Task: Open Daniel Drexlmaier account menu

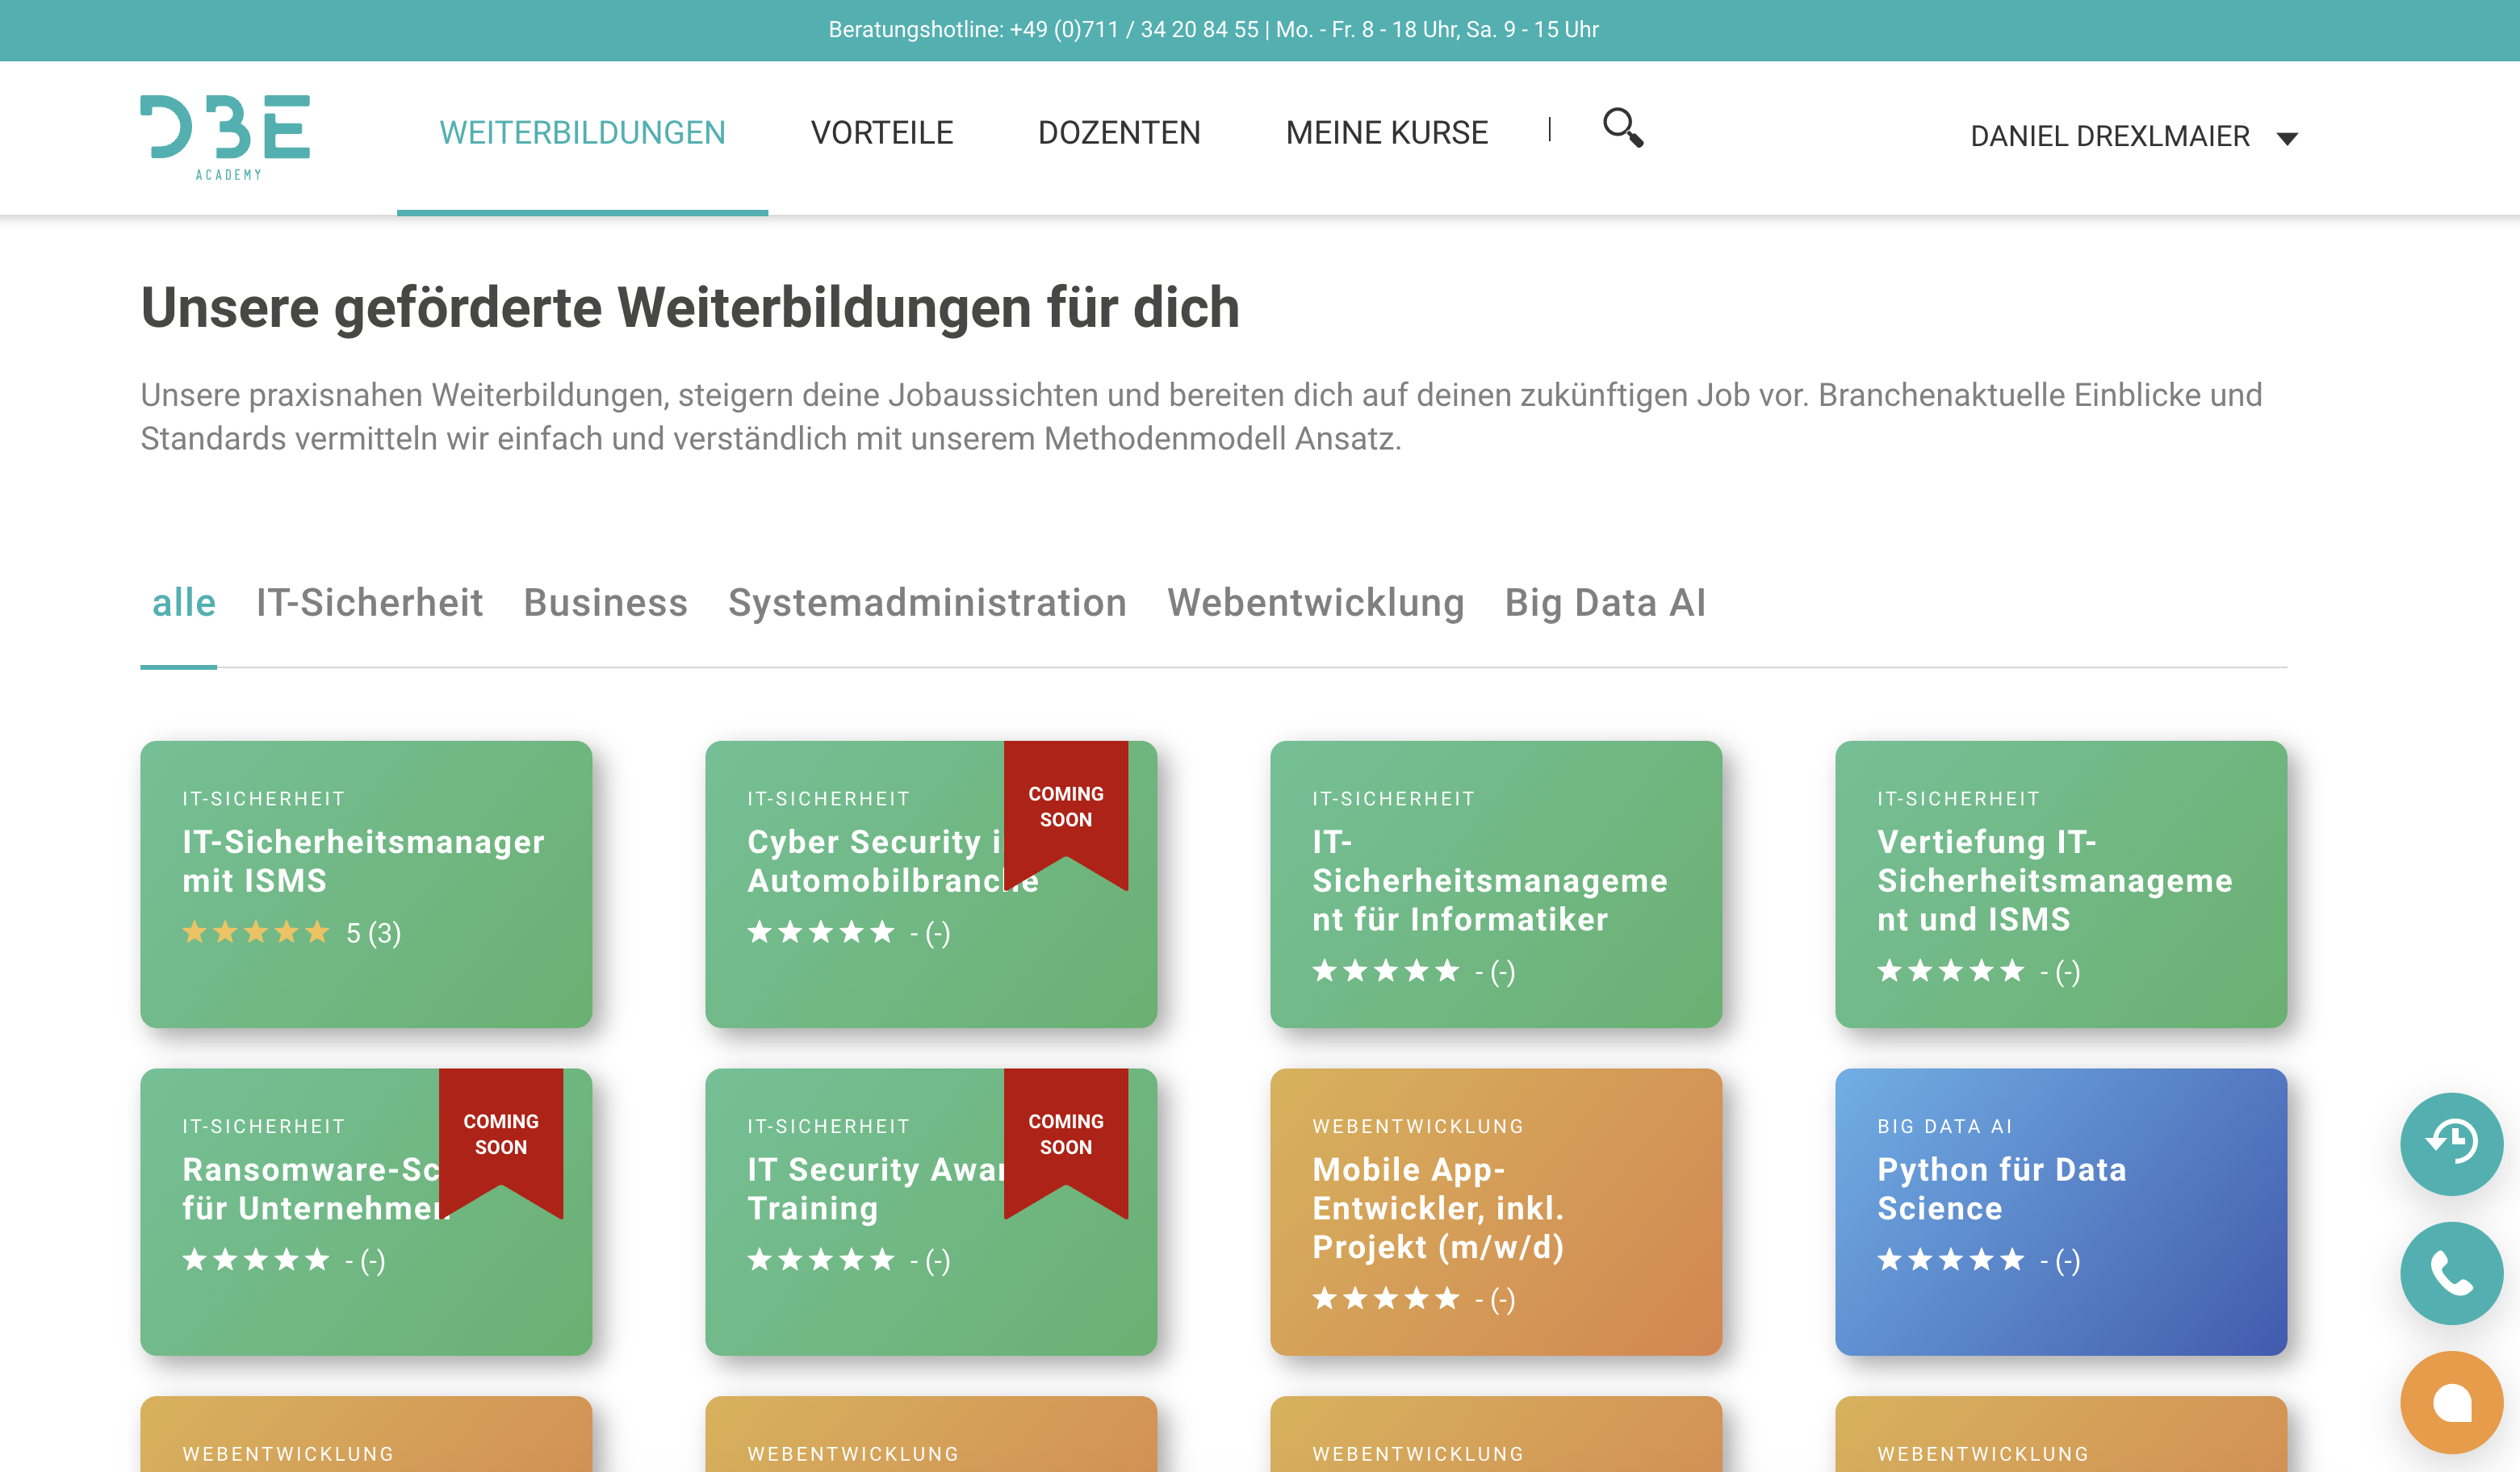Action: [x=2109, y=136]
